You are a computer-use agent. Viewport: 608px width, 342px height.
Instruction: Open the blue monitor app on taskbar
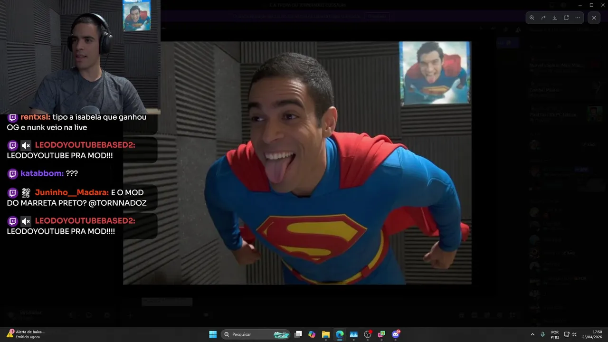[x=353, y=334]
